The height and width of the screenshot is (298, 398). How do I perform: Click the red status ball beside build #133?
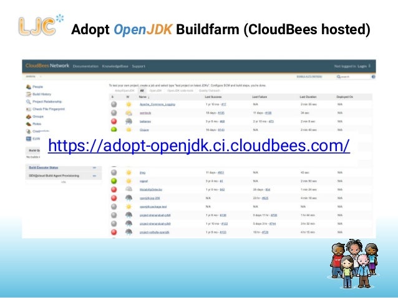[x=114, y=232]
